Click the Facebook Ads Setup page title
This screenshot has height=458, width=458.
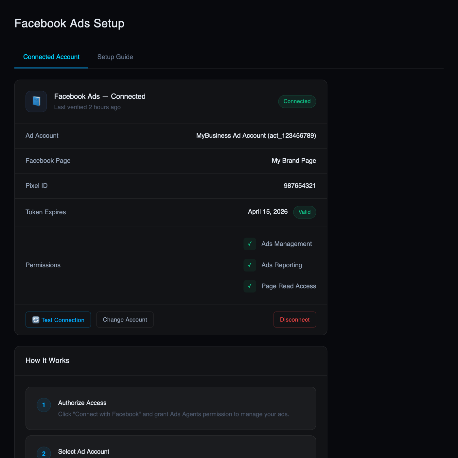[x=69, y=24]
